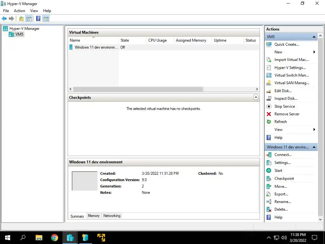Click the volume speaker tray icon
The image size is (325, 244).
click(284, 238)
